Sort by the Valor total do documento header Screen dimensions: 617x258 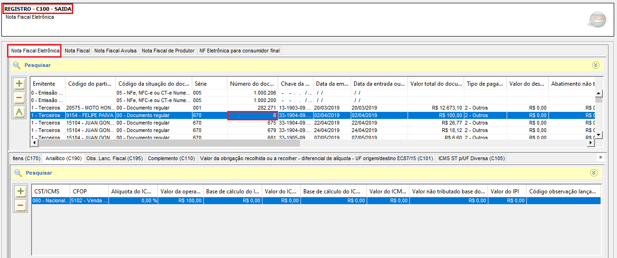point(436,83)
